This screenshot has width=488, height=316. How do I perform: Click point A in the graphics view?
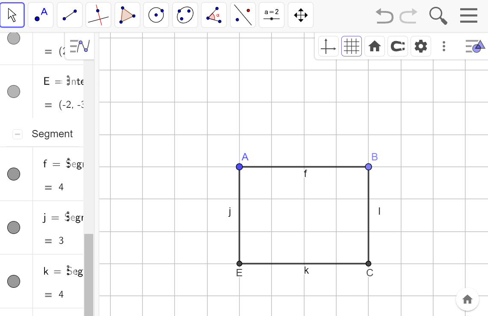click(240, 167)
